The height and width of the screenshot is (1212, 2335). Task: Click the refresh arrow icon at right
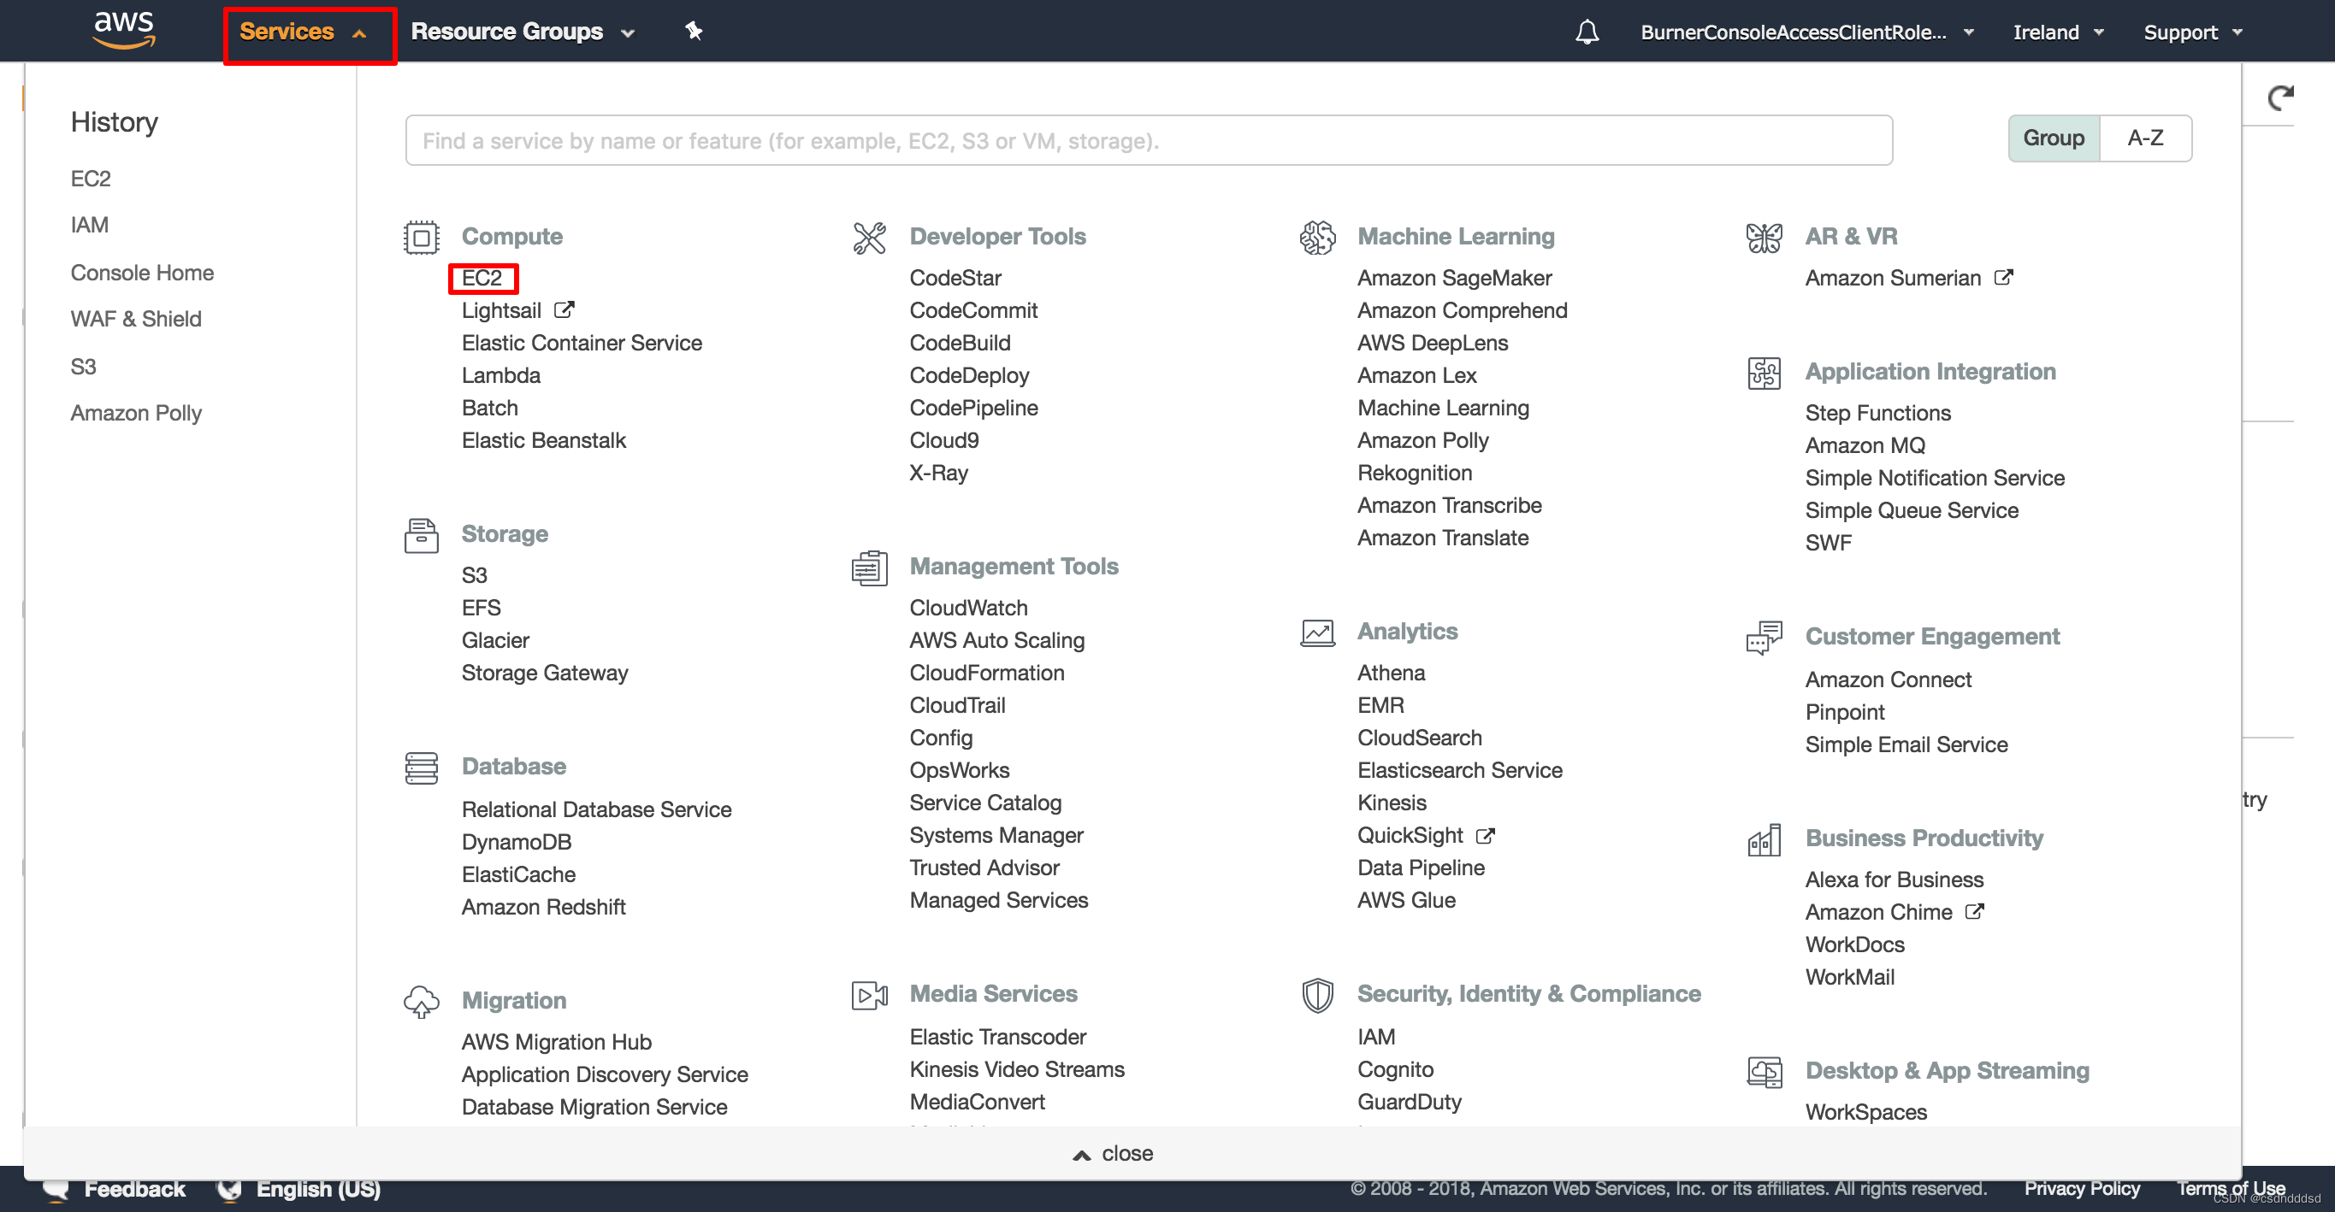pos(2279,97)
